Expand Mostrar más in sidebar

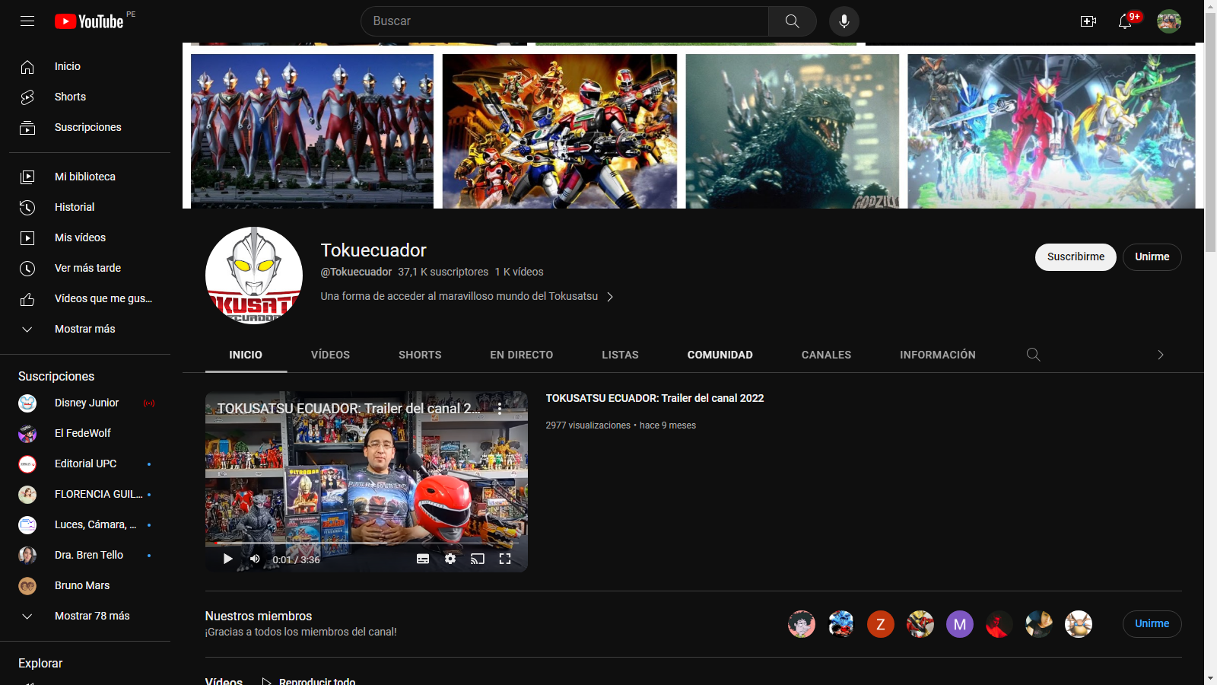(x=85, y=329)
